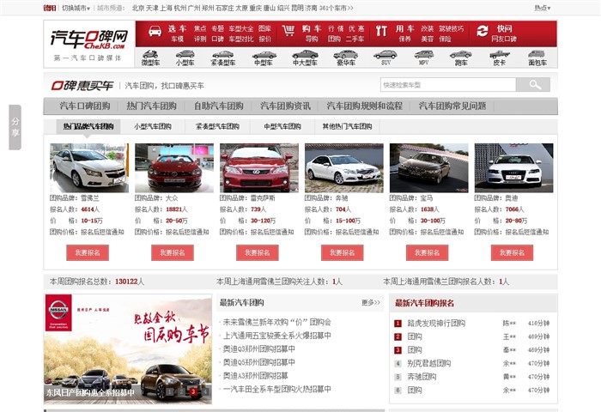Click the 北京 city link in top bar

tap(138, 8)
